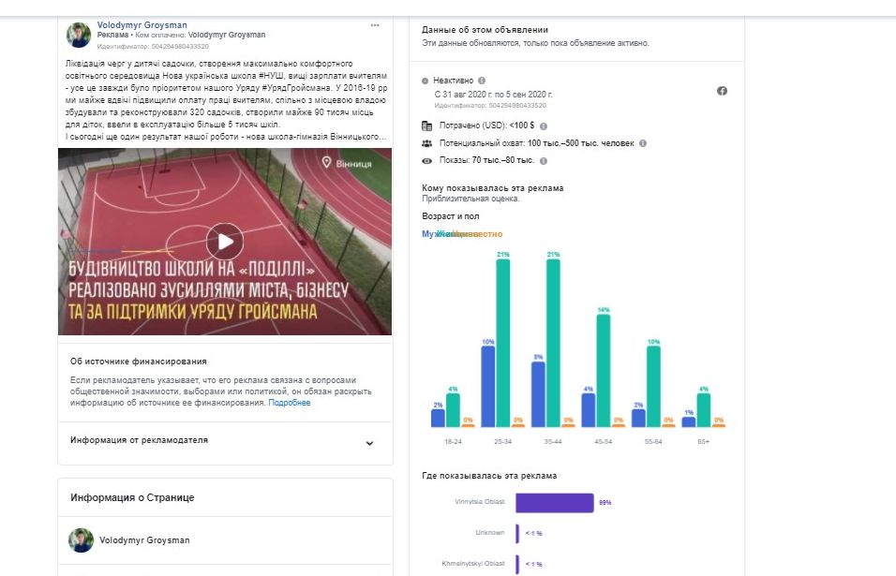The width and height of the screenshot is (896, 576).
Task: Click the people icon beside Потенциальный охват
Action: (x=427, y=143)
